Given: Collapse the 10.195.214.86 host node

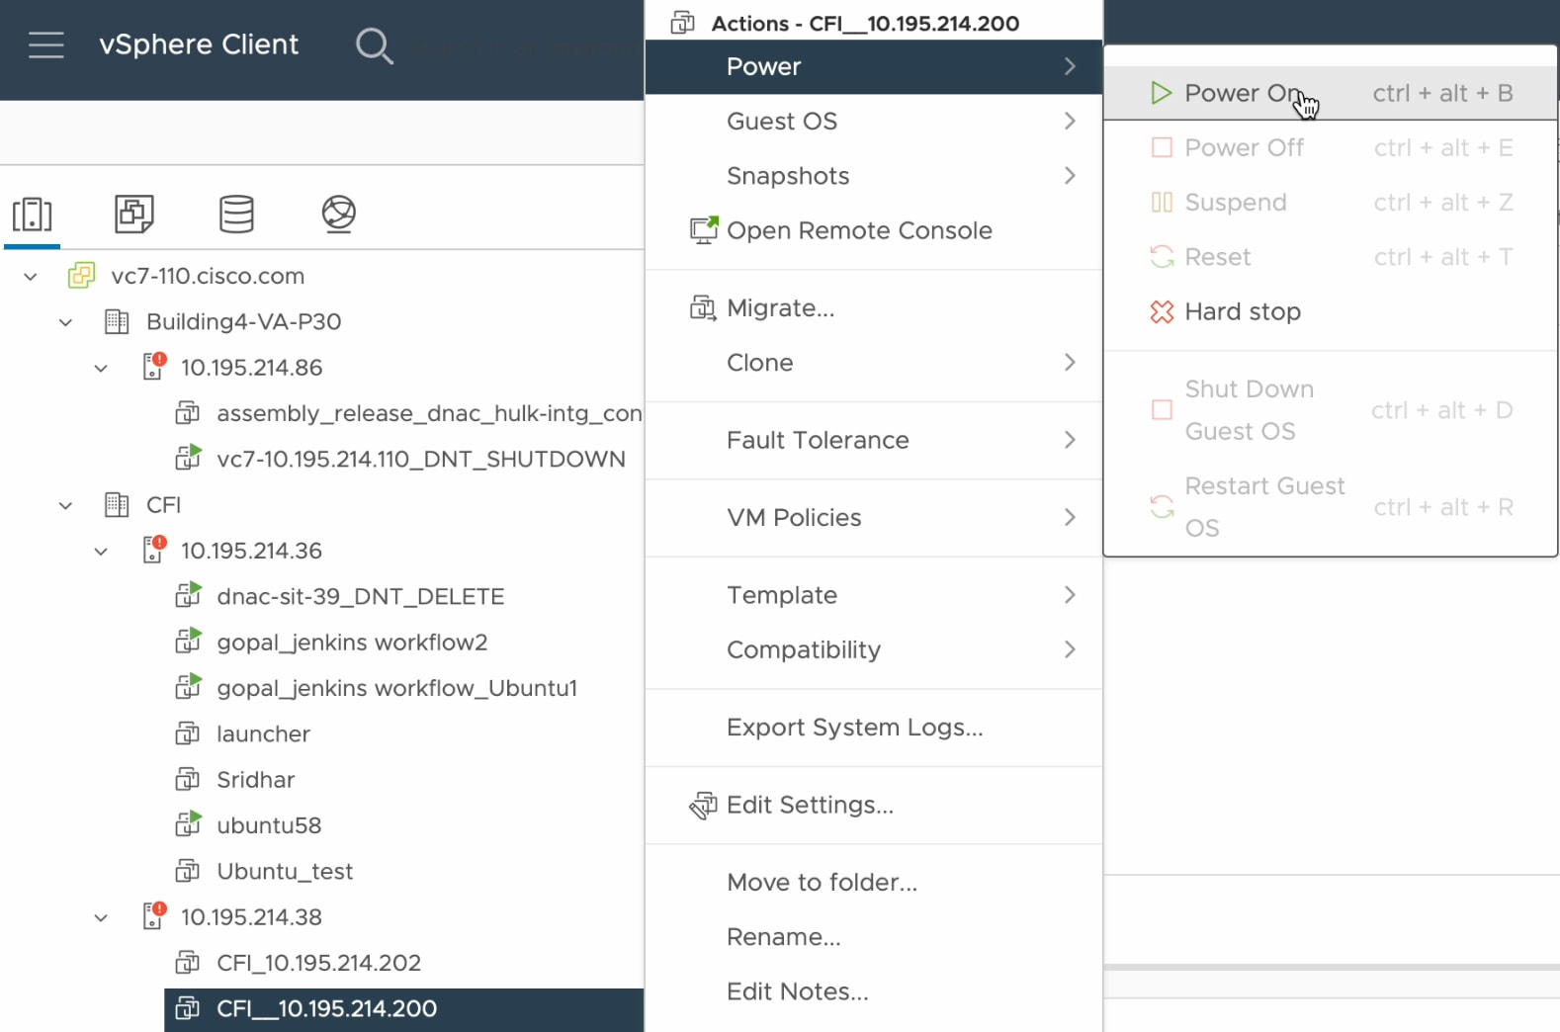Looking at the screenshot, I should click(x=101, y=368).
